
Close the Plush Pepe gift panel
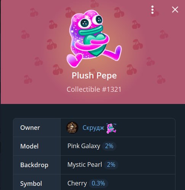coord(175,10)
